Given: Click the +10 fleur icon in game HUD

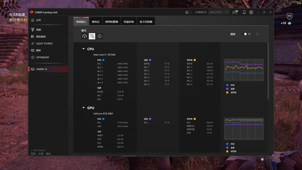Looking at the screenshot, I should click(x=290, y=23).
